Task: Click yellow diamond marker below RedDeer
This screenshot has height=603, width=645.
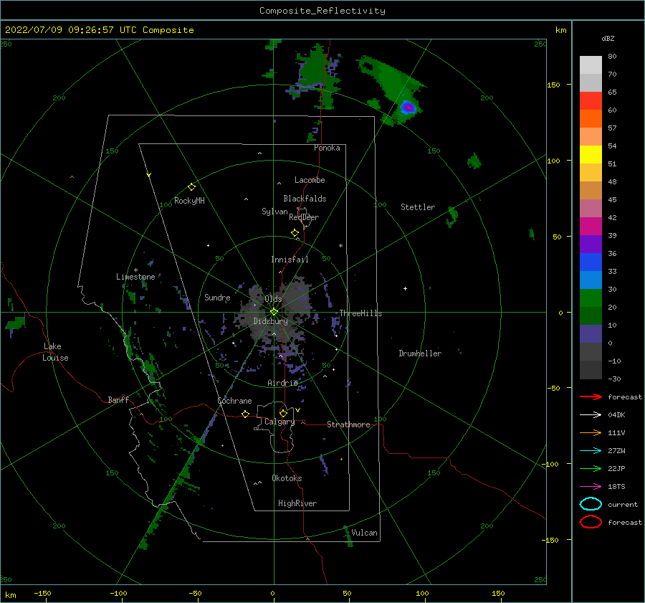Action: pos(295,232)
